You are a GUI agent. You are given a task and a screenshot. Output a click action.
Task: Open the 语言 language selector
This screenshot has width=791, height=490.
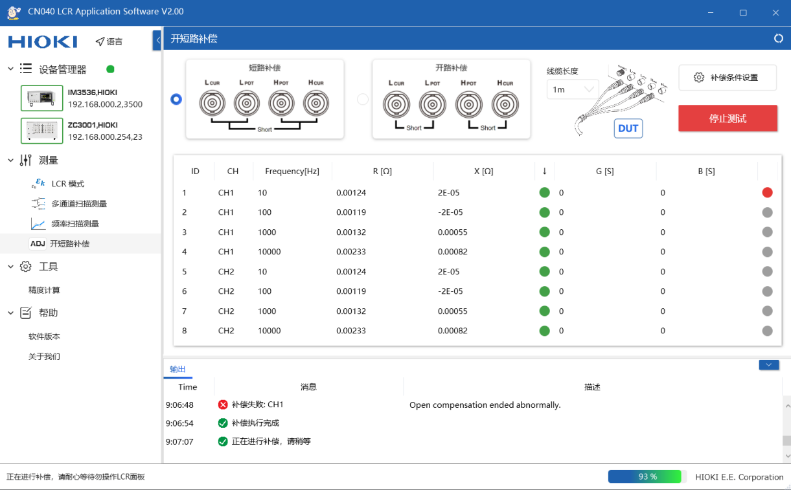pos(109,41)
